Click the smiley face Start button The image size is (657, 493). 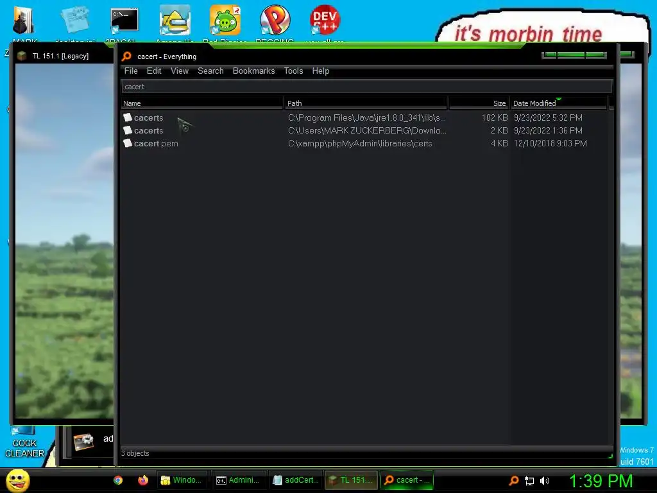click(17, 480)
